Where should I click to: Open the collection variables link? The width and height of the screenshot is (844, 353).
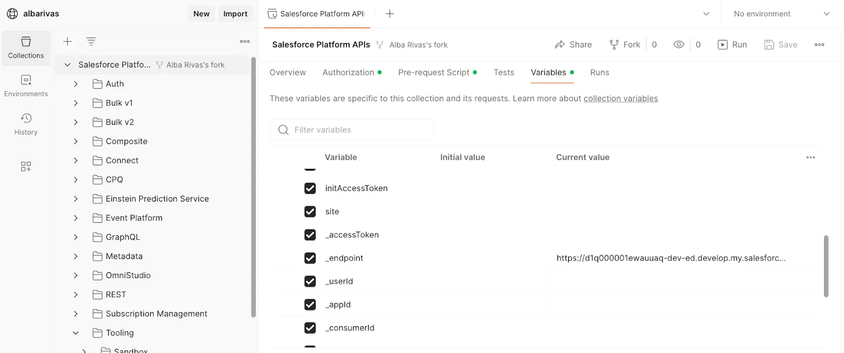tap(620, 99)
